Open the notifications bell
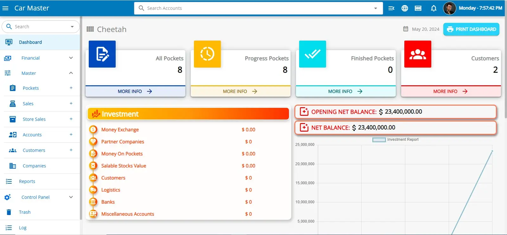This screenshot has width=507, height=235. coord(433,8)
